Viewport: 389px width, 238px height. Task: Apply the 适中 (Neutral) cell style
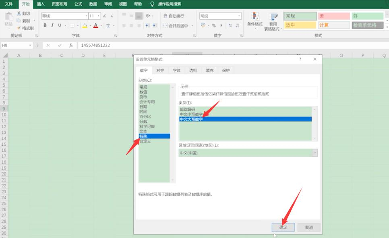point(300,25)
